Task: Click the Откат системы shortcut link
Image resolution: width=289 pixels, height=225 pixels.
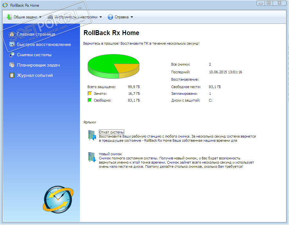Action: pyautogui.click(x=111, y=132)
